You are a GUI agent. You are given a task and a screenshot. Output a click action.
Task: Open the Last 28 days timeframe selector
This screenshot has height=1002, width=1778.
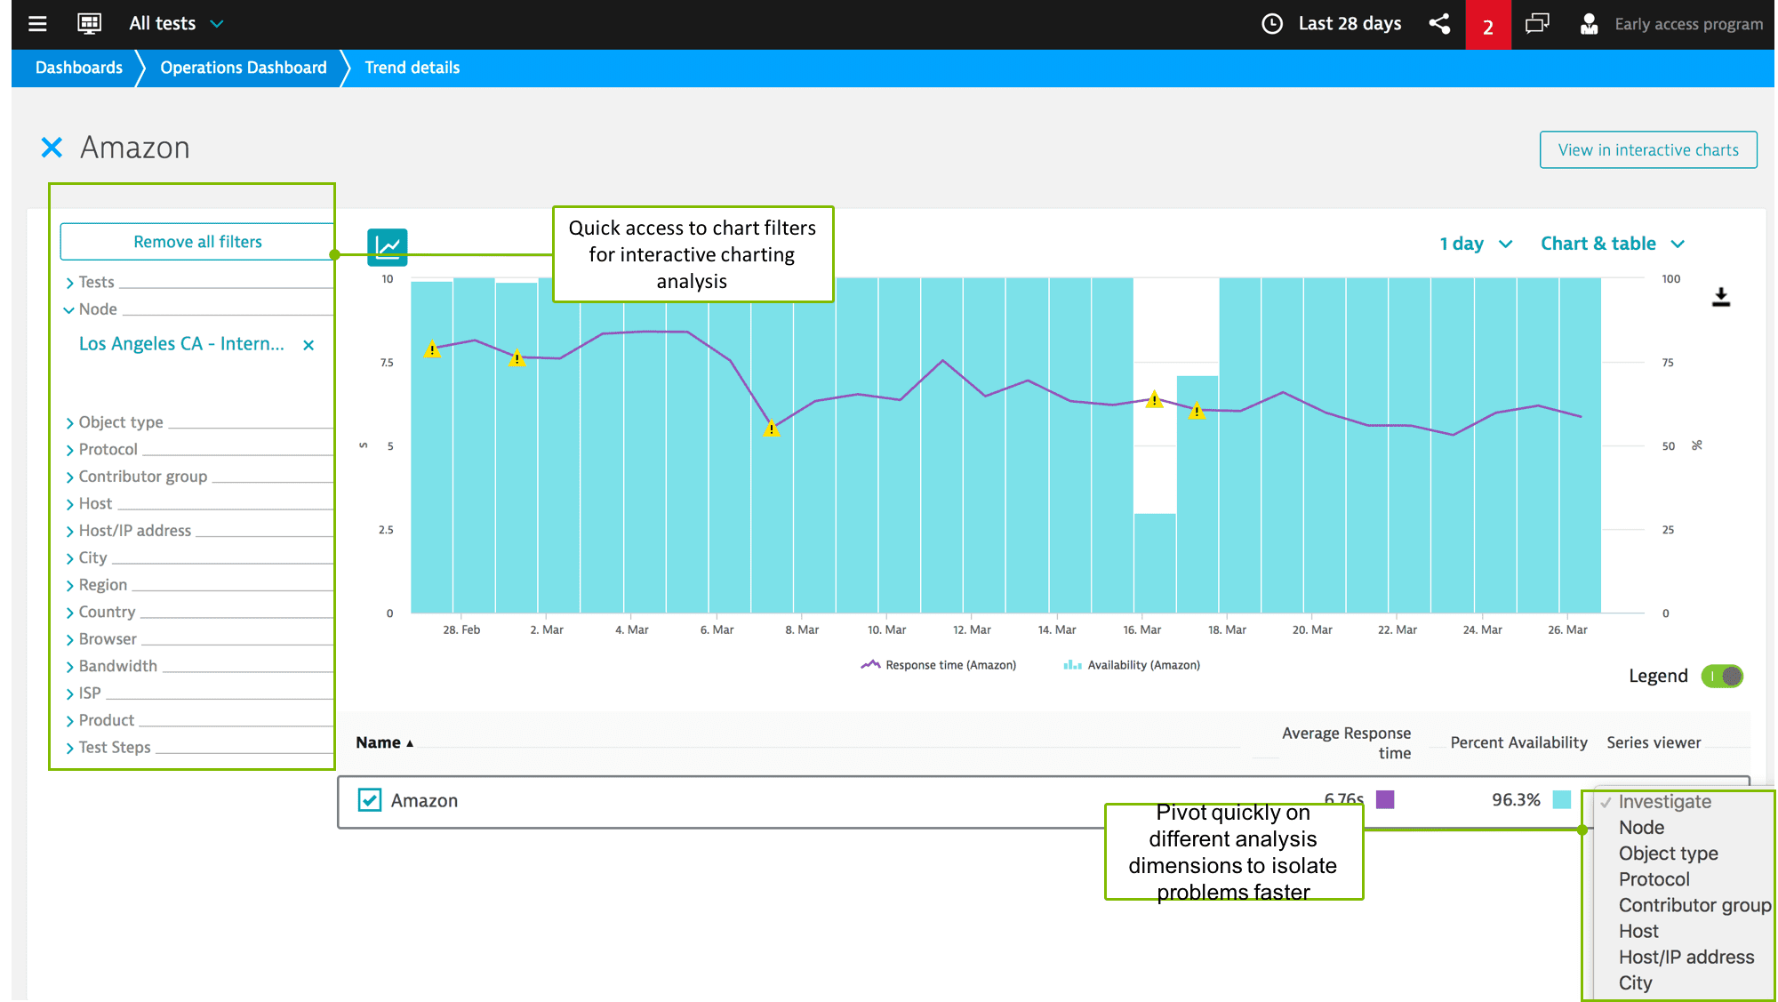[1350, 24]
